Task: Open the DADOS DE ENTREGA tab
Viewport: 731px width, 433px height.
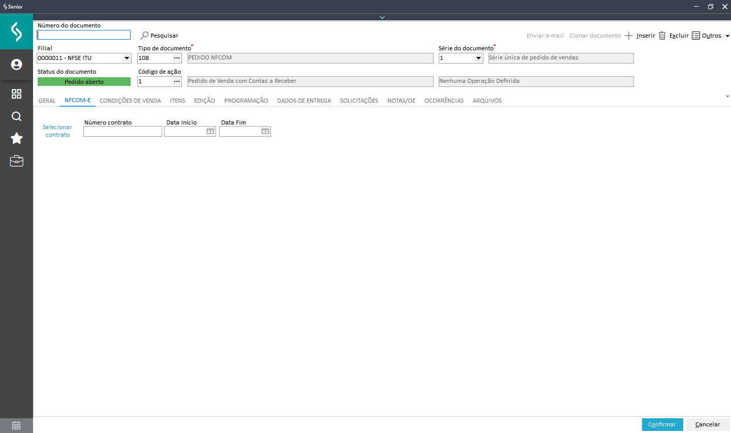Action: [304, 101]
